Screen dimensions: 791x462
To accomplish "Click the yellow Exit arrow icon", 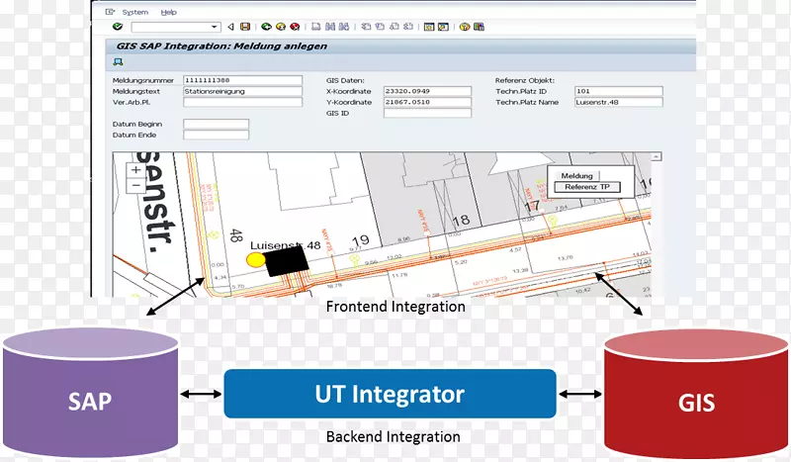I will pyautogui.click(x=281, y=27).
